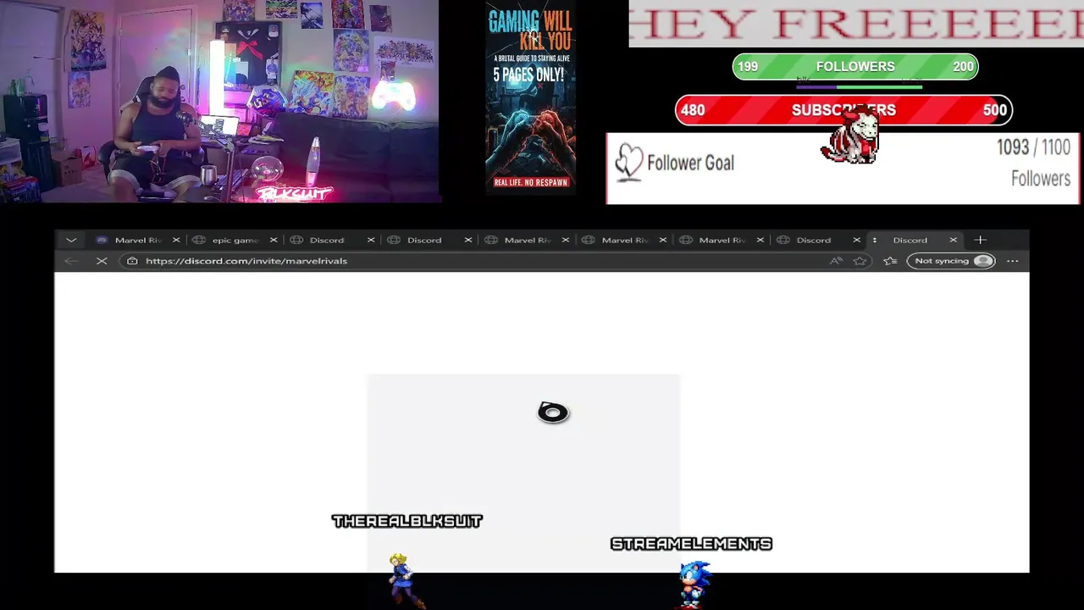Open the tab search dropdown chevron

point(71,241)
